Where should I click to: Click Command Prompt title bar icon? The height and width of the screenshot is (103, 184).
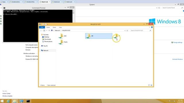[x=4, y=8]
